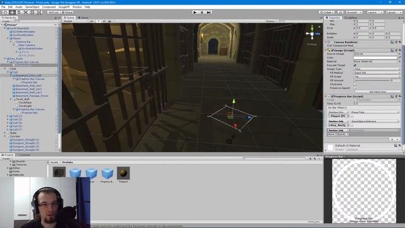405x228 pixels.
Task: Add event with plus button
Action: 392,139
